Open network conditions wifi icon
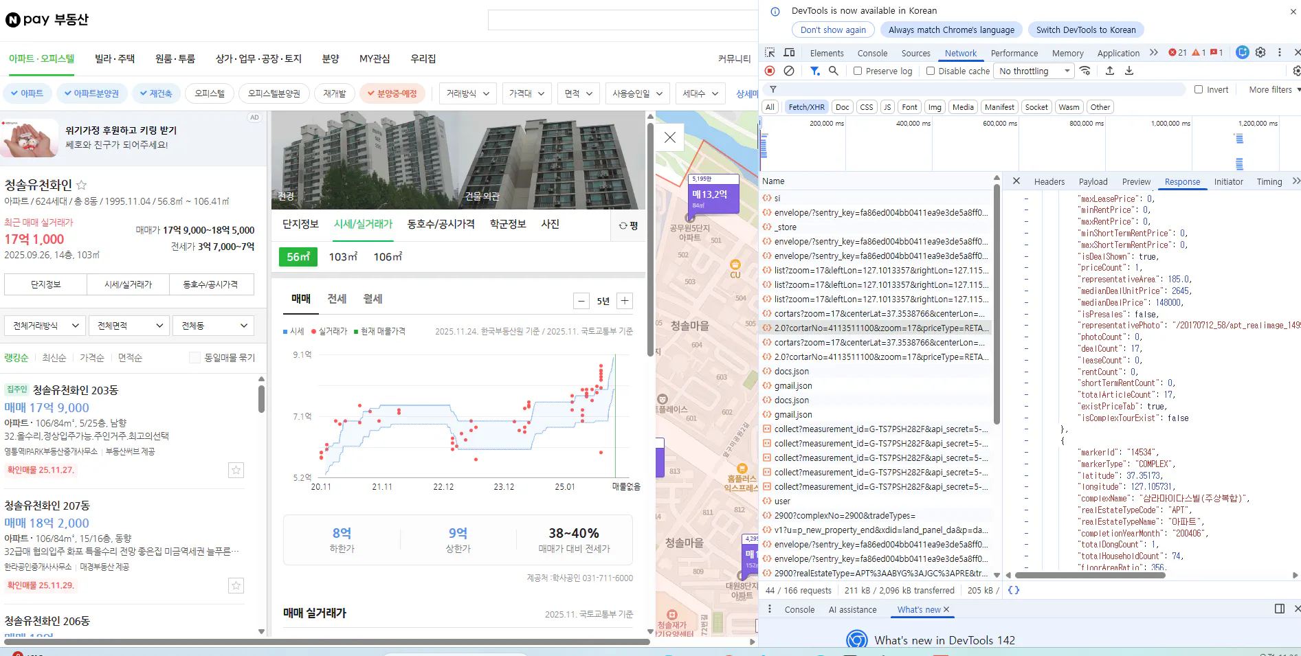 (x=1085, y=71)
